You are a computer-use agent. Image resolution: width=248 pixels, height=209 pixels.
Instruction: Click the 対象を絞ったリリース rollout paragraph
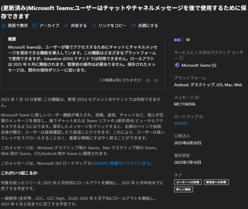coord(82,186)
